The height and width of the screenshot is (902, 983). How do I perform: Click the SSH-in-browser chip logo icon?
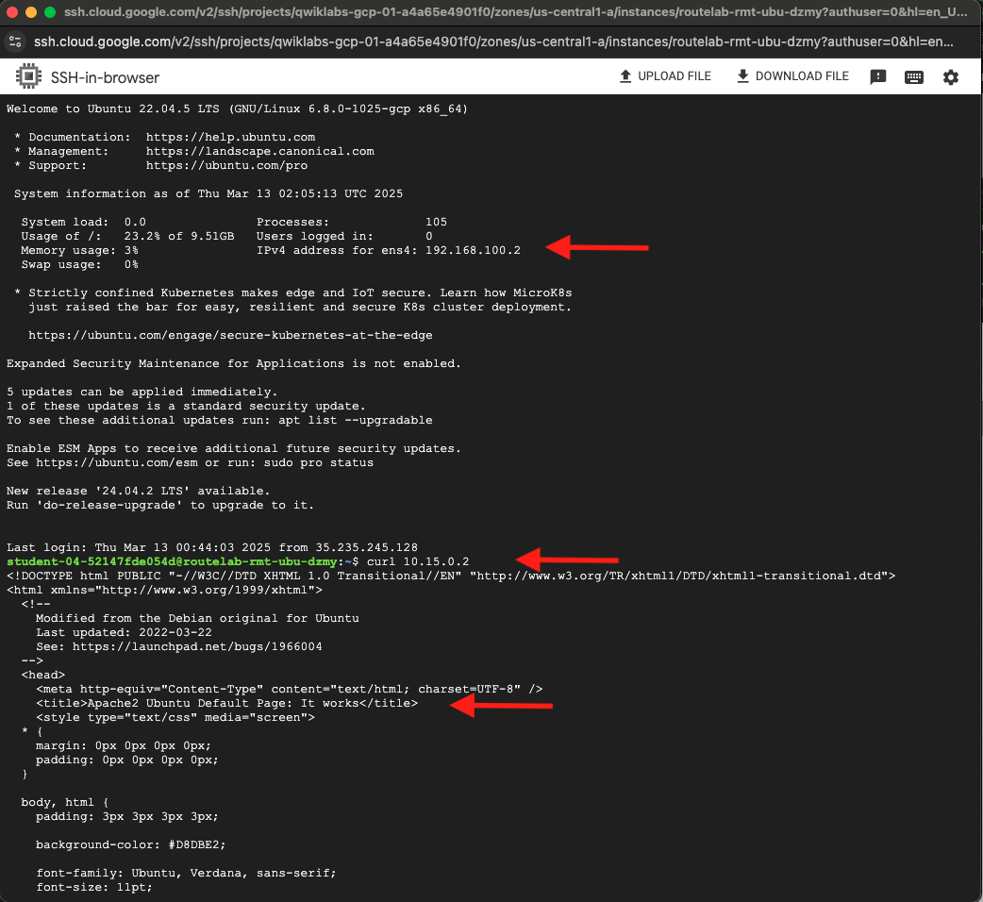[28, 76]
